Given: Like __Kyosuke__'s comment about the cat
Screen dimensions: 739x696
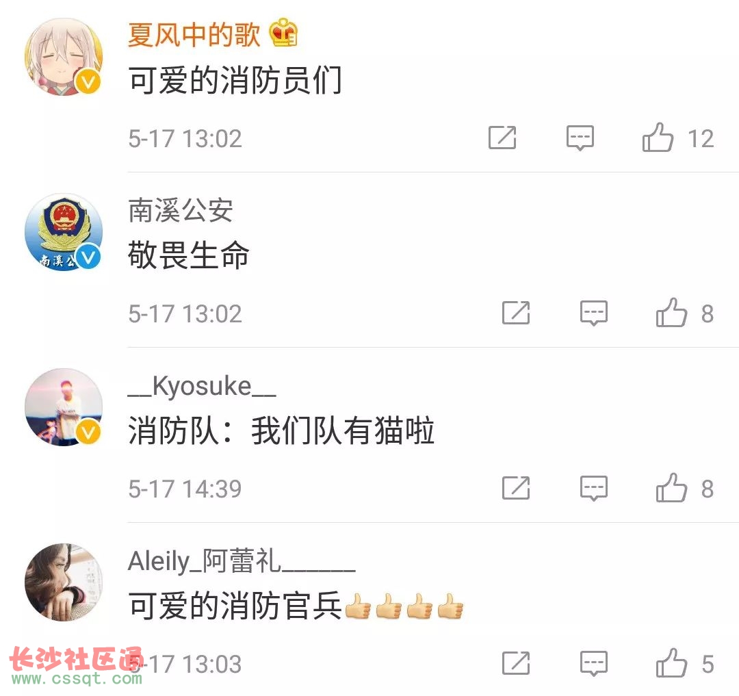Looking at the screenshot, I should point(672,488).
